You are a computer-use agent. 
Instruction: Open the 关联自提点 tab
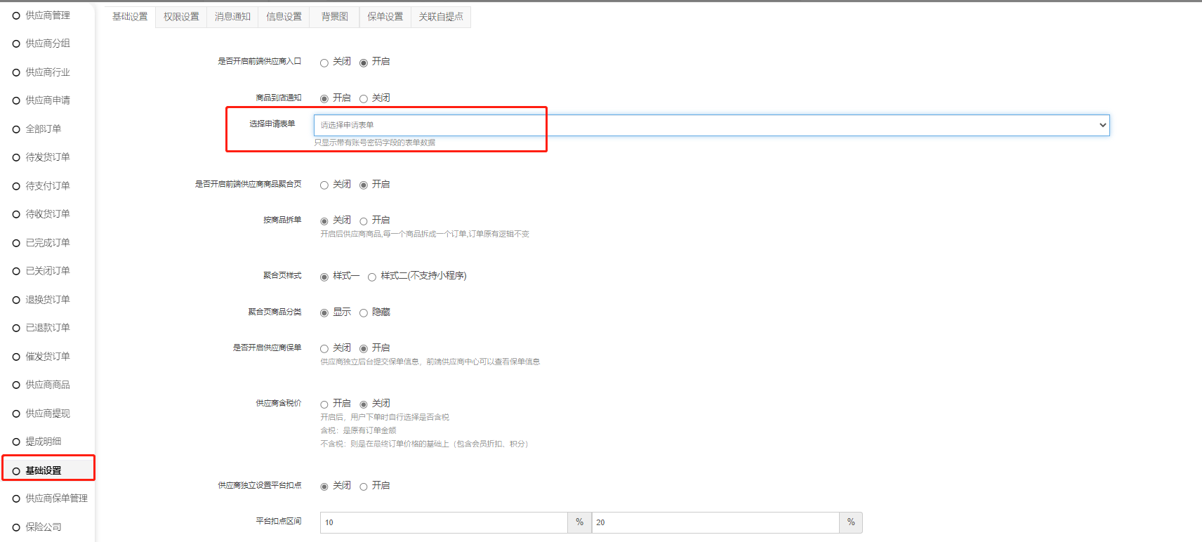point(441,17)
